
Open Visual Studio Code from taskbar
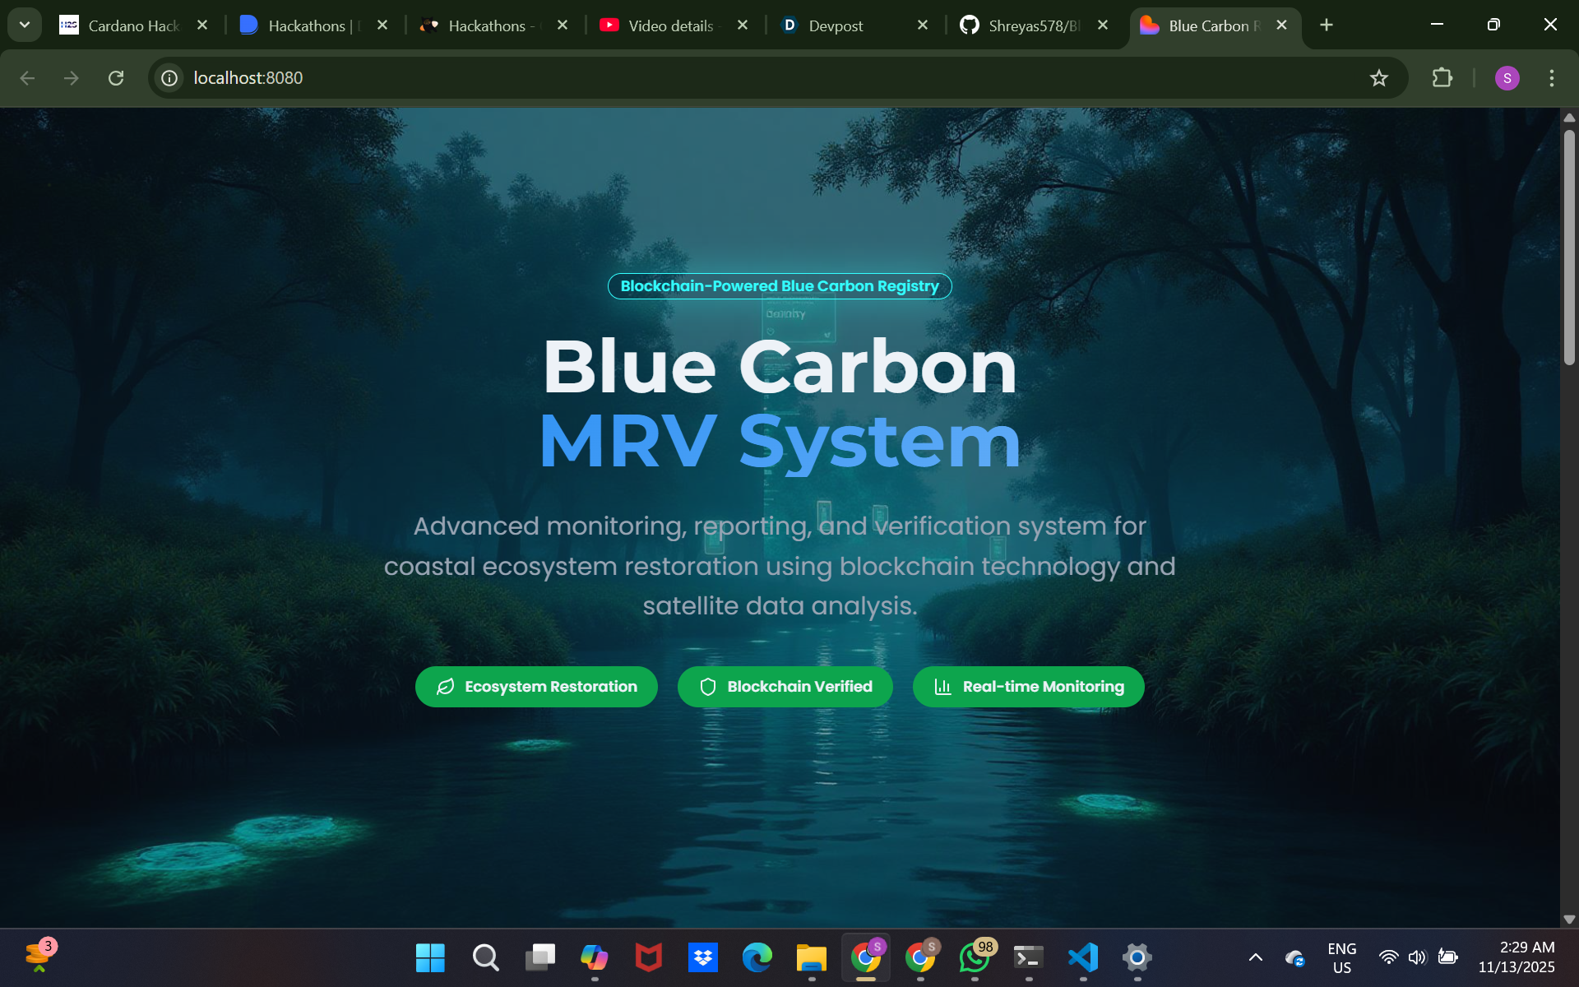(x=1082, y=957)
